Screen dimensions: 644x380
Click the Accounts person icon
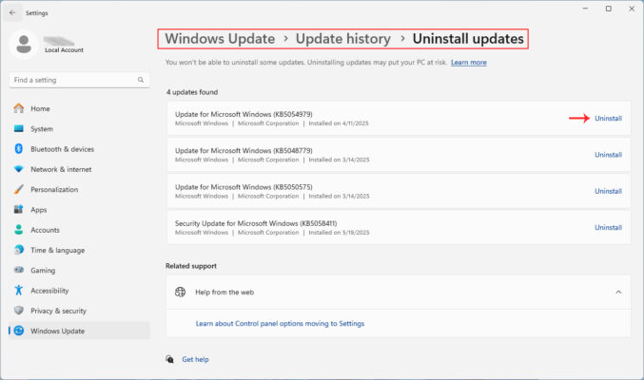[18, 229]
